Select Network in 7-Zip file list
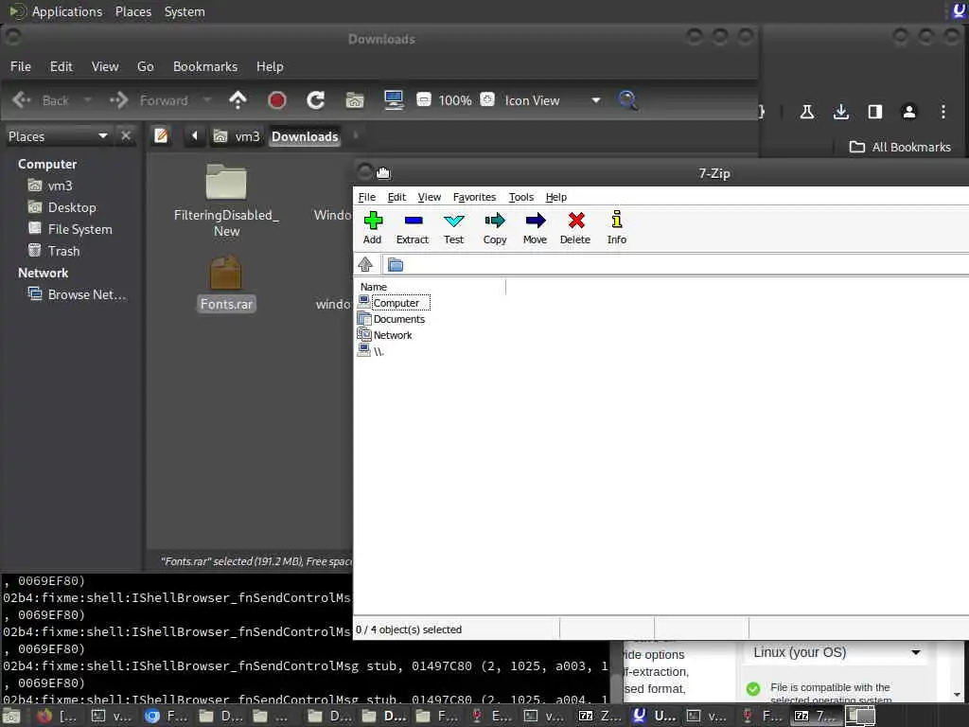This screenshot has width=969, height=727. [x=393, y=335]
